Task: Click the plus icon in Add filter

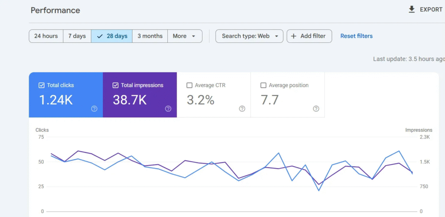Action: pyautogui.click(x=294, y=36)
